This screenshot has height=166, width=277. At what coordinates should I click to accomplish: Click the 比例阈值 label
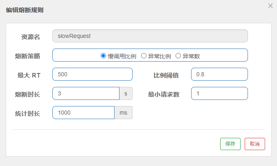tap(167, 75)
